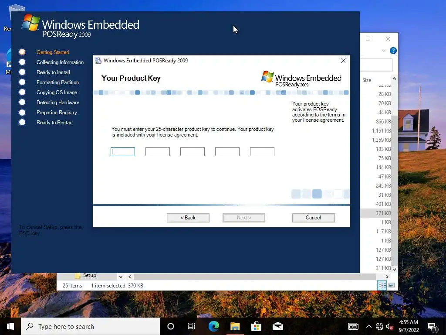
Task: Close the File Explorer window
Action: (388, 39)
